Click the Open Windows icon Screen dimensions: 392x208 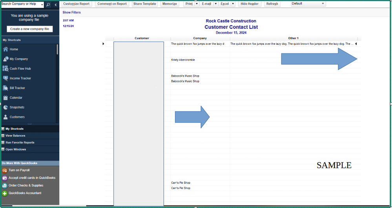coord(3,149)
